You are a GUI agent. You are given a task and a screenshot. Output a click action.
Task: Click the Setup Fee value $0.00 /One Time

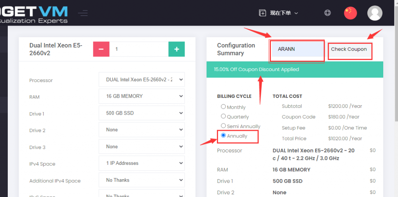tap(347, 128)
